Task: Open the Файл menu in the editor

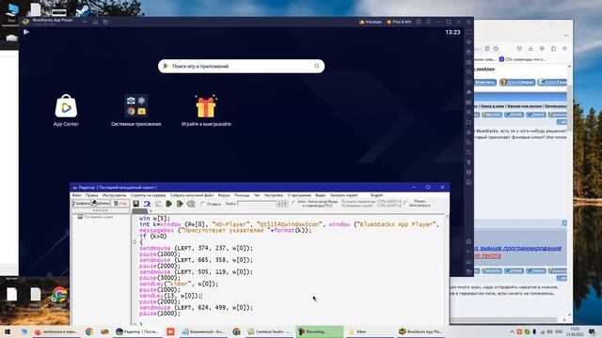Action: pyautogui.click(x=77, y=195)
